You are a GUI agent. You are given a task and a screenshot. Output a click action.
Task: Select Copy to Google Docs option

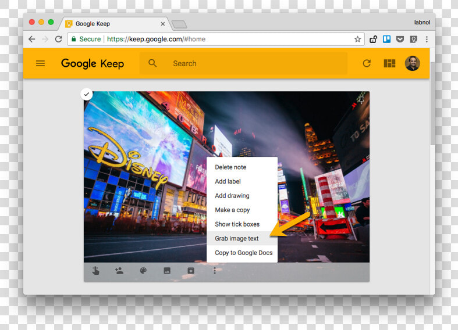point(242,253)
